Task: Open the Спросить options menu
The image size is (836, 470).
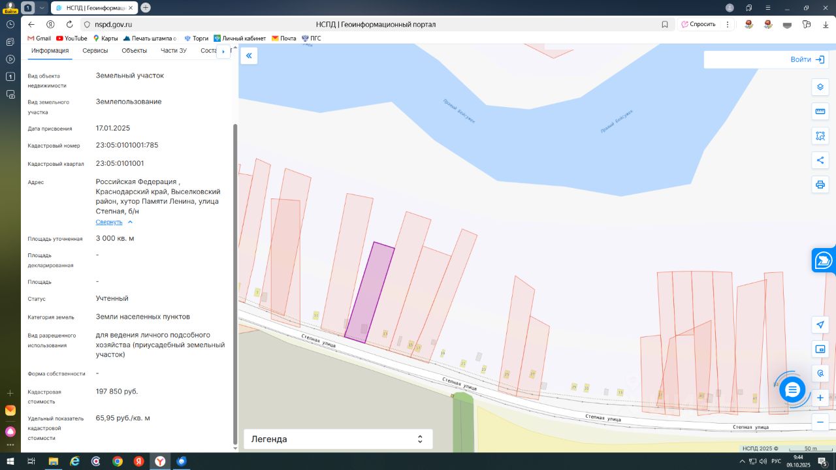Action: (728, 24)
